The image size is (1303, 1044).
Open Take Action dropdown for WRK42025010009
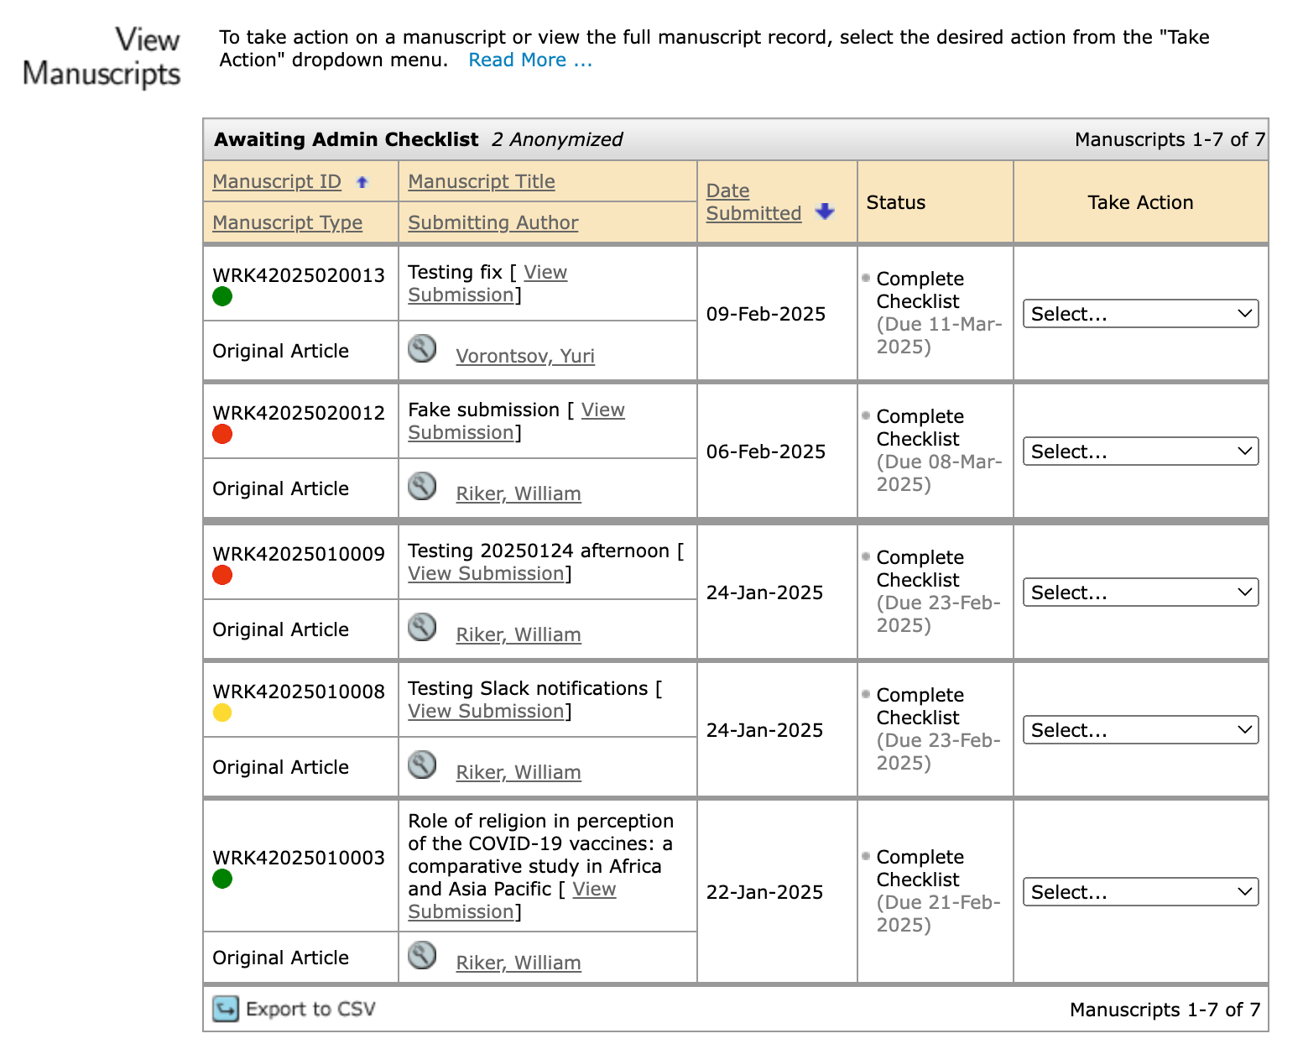point(1140,592)
